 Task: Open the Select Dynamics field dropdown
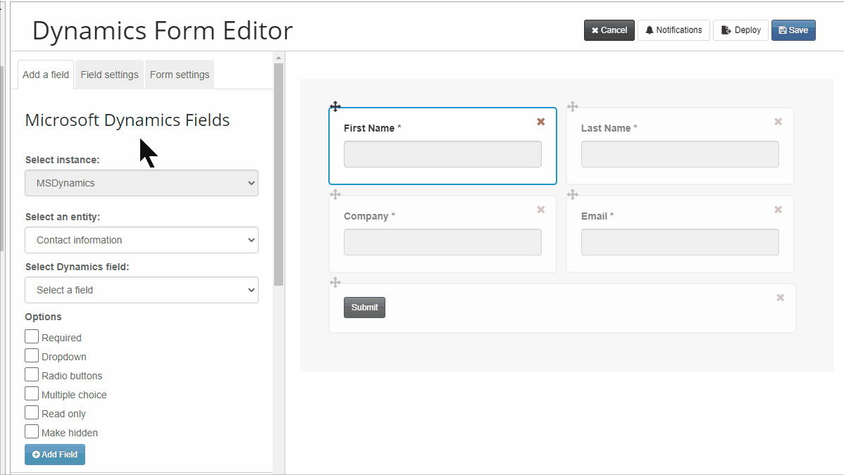point(141,290)
